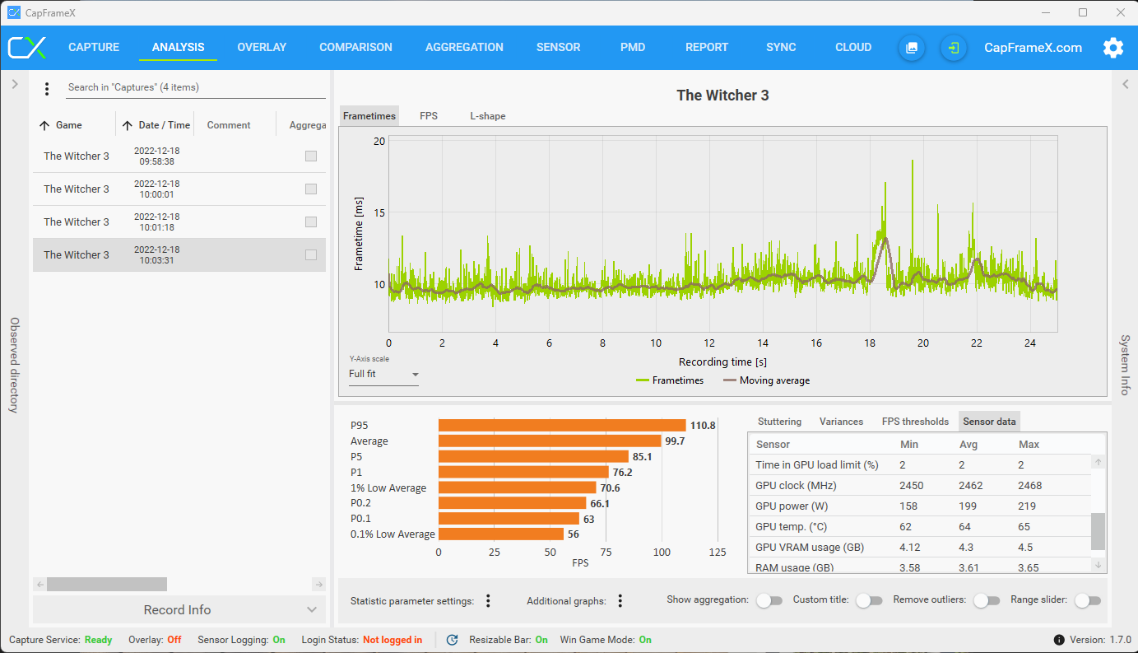Click the version info icon
Image resolution: width=1138 pixels, height=653 pixels.
[x=1059, y=640]
